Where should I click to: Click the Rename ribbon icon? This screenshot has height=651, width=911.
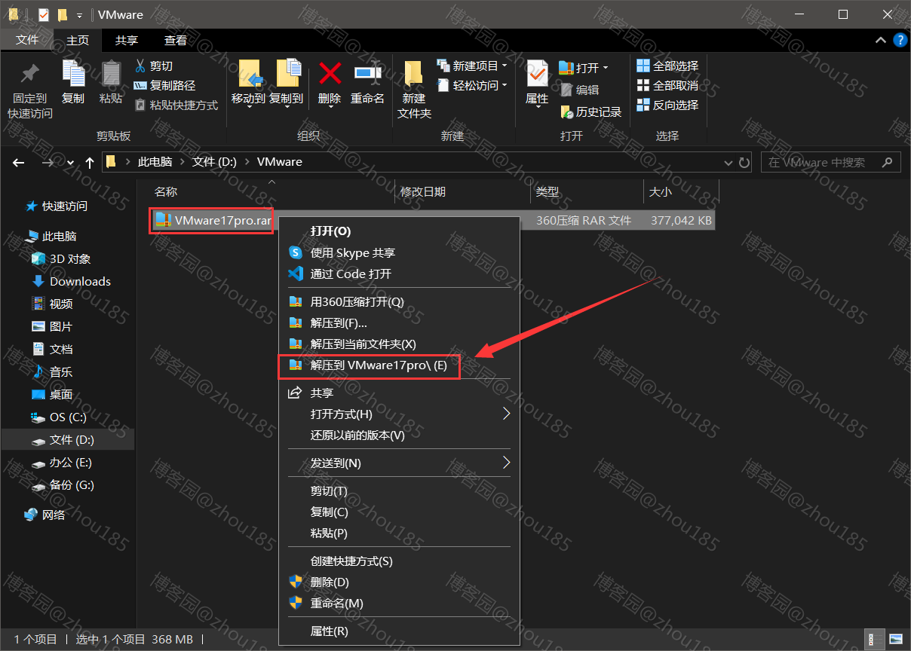click(368, 73)
